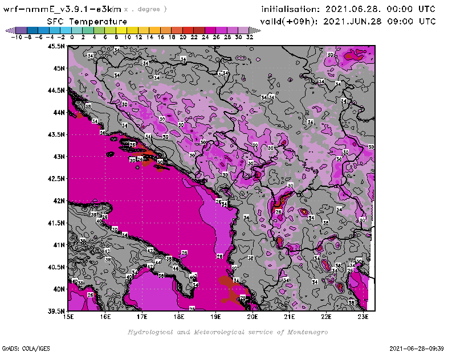This screenshot has height=352, width=456.
Task: Click the '21E' longitude label
Action: (290, 317)
